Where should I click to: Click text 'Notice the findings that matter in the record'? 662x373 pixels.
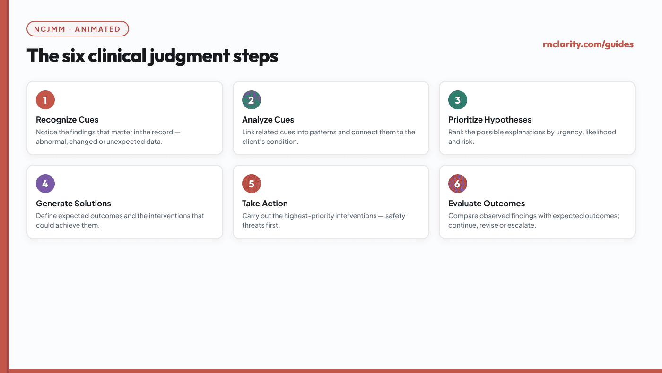coord(105,132)
